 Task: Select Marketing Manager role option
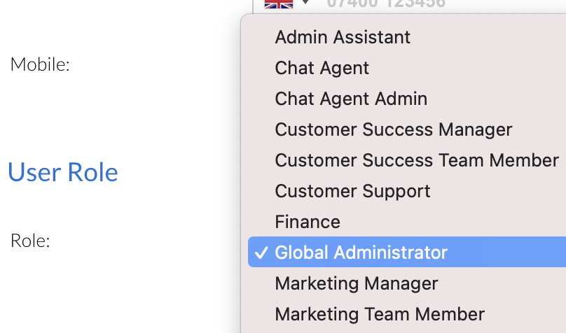pyautogui.click(x=356, y=283)
